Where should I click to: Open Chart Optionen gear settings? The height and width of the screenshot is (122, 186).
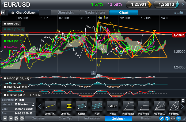coord(13,13)
